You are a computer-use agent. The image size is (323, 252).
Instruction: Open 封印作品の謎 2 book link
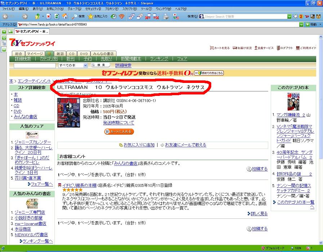click(294, 174)
